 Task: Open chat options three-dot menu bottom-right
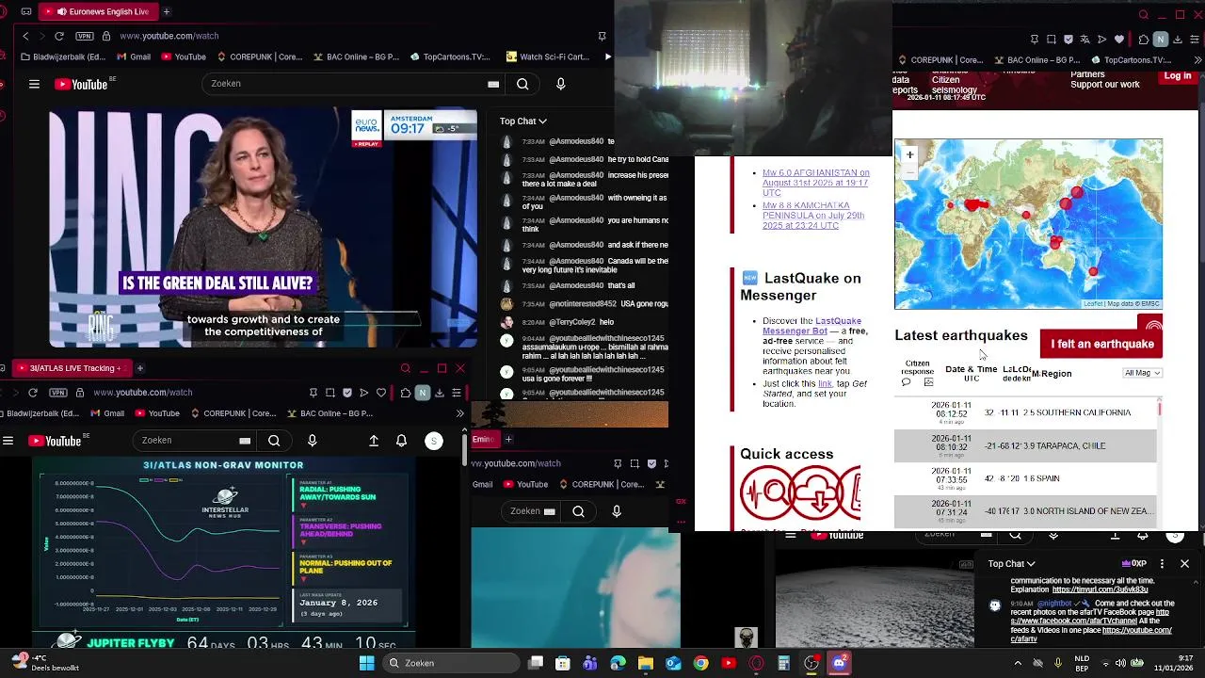[1162, 564]
